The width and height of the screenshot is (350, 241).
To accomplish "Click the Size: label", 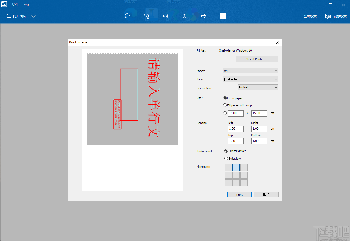I will (x=200, y=98).
